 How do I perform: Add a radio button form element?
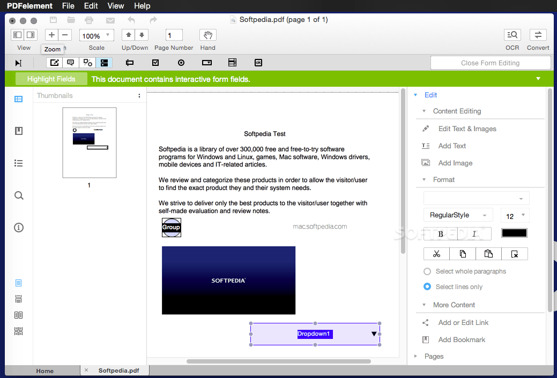click(181, 63)
